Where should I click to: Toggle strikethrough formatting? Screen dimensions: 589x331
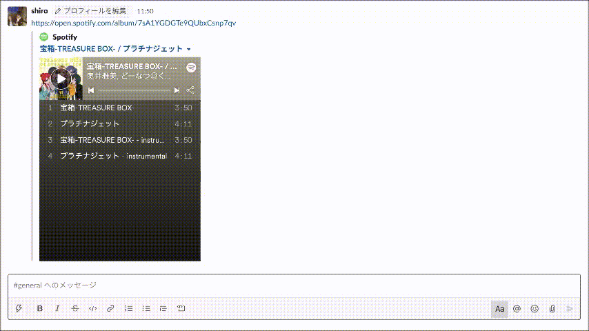75,308
